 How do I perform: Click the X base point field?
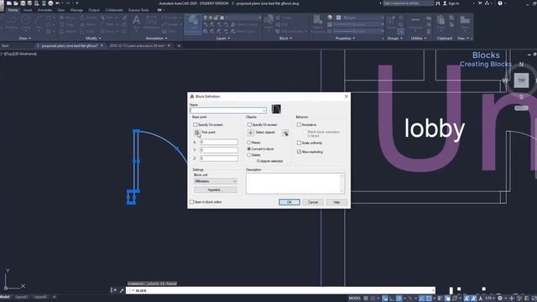[218, 142]
